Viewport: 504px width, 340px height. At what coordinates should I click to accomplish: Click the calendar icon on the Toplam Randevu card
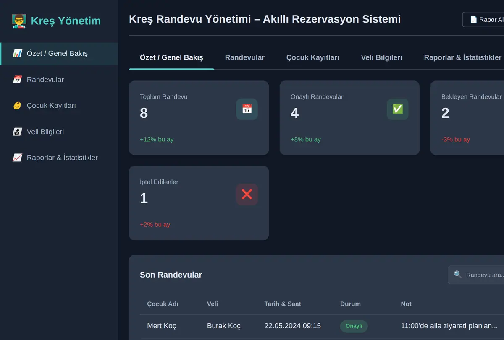point(247,109)
